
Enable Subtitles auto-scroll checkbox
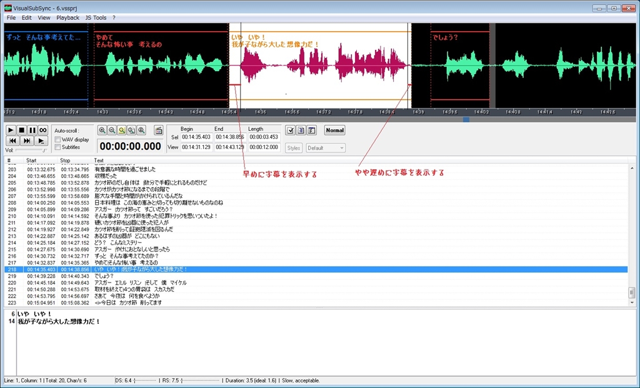point(58,147)
